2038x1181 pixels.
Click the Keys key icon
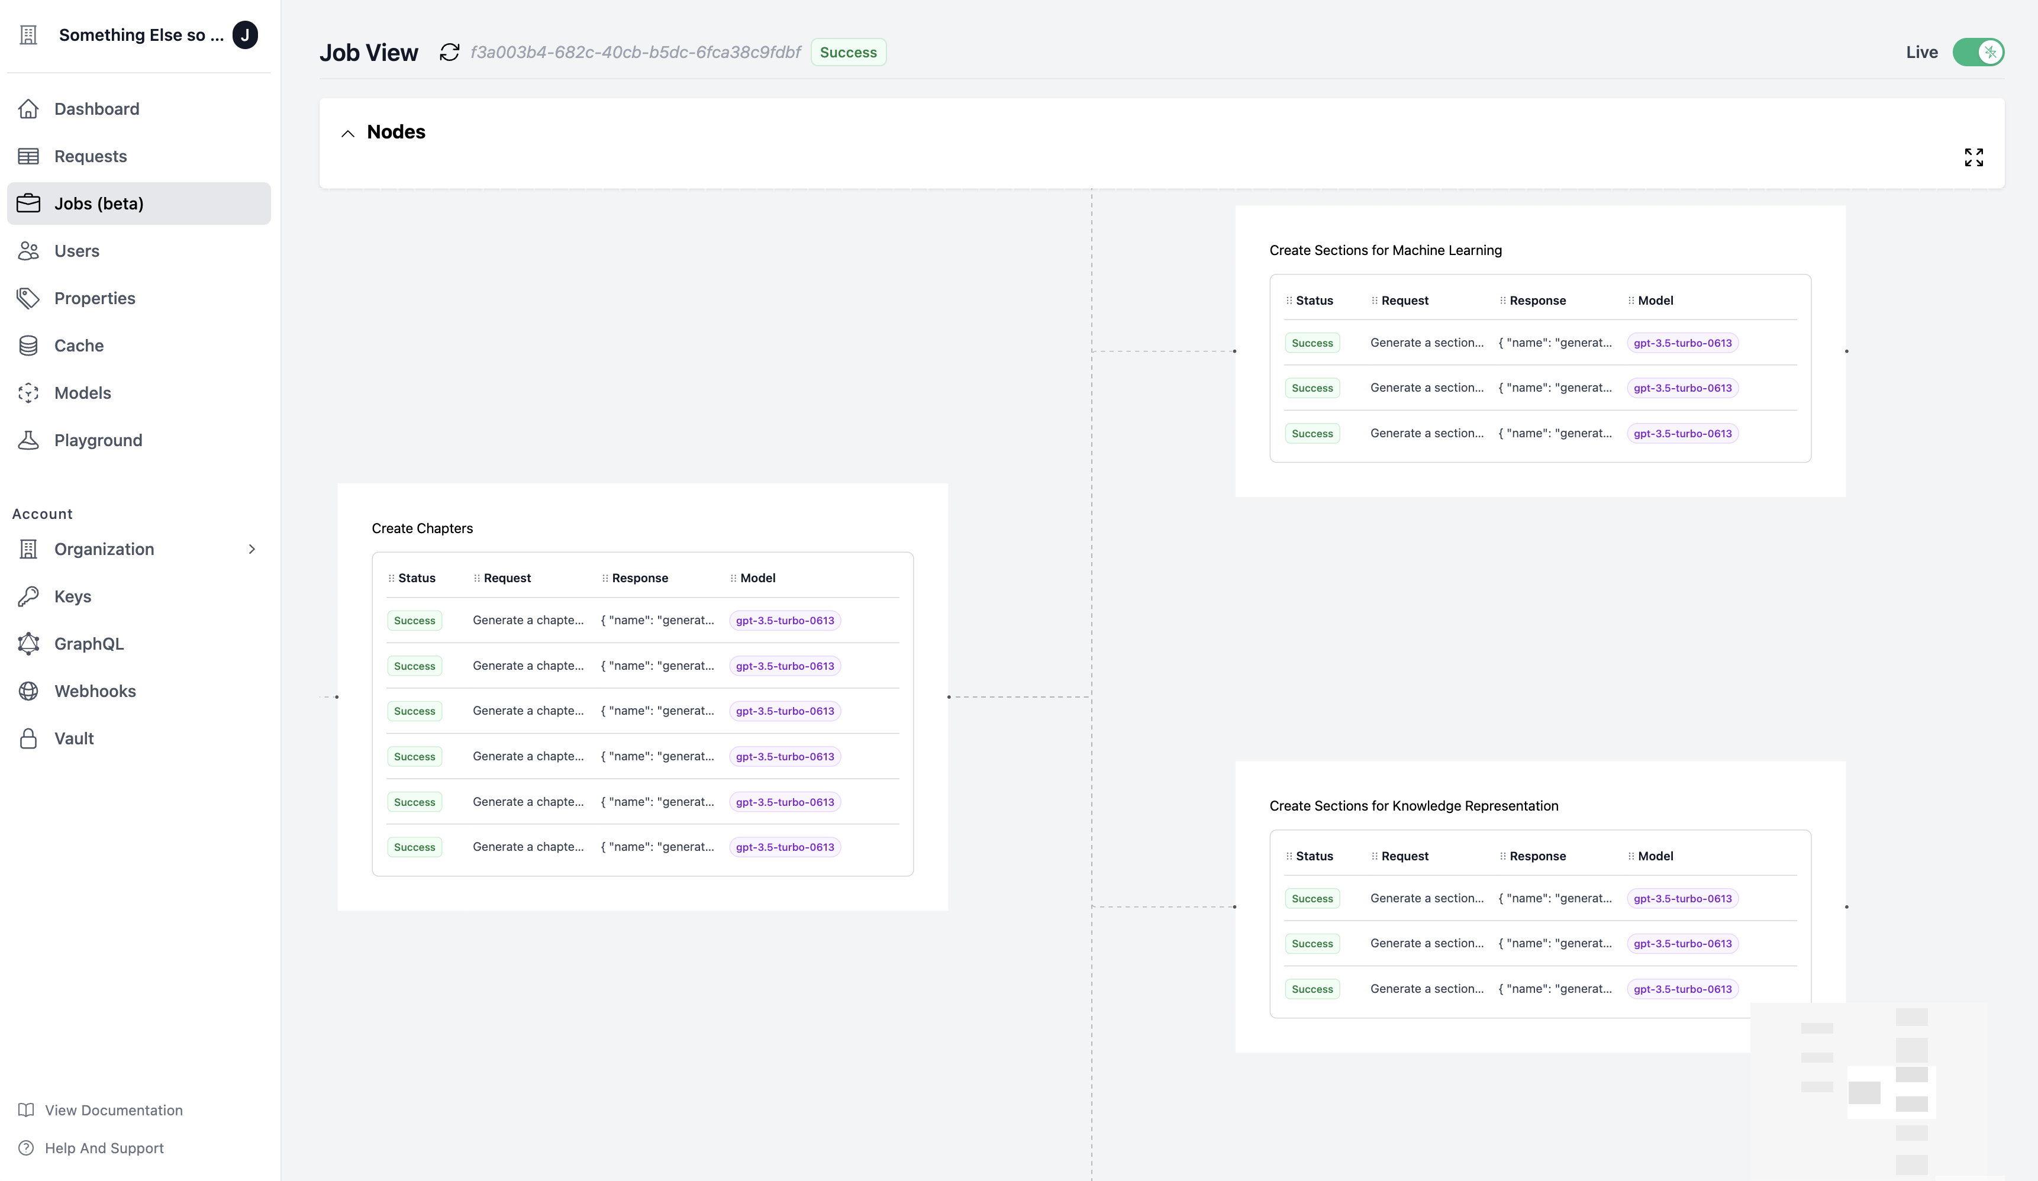[28, 596]
